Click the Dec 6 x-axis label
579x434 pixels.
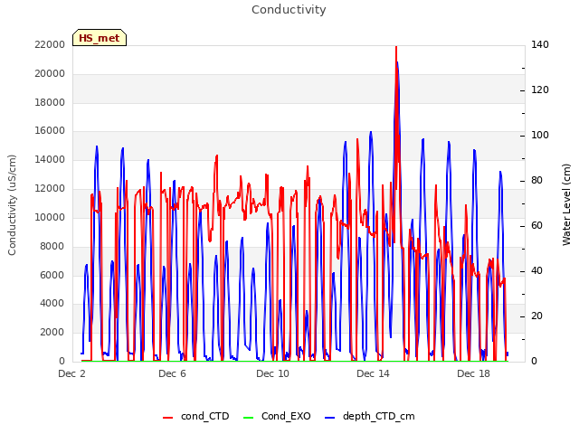pyautogui.click(x=172, y=373)
